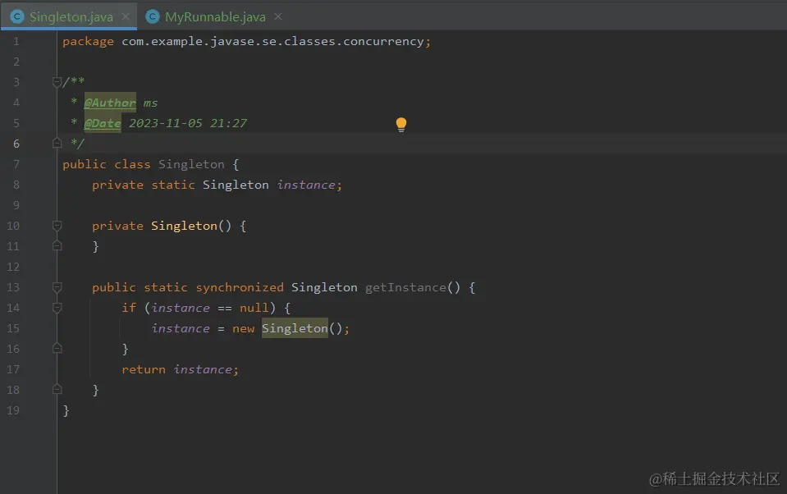Image resolution: width=787 pixels, height=494 pixels.
Task: Click the new keyword on line 15
Action: 243,328
